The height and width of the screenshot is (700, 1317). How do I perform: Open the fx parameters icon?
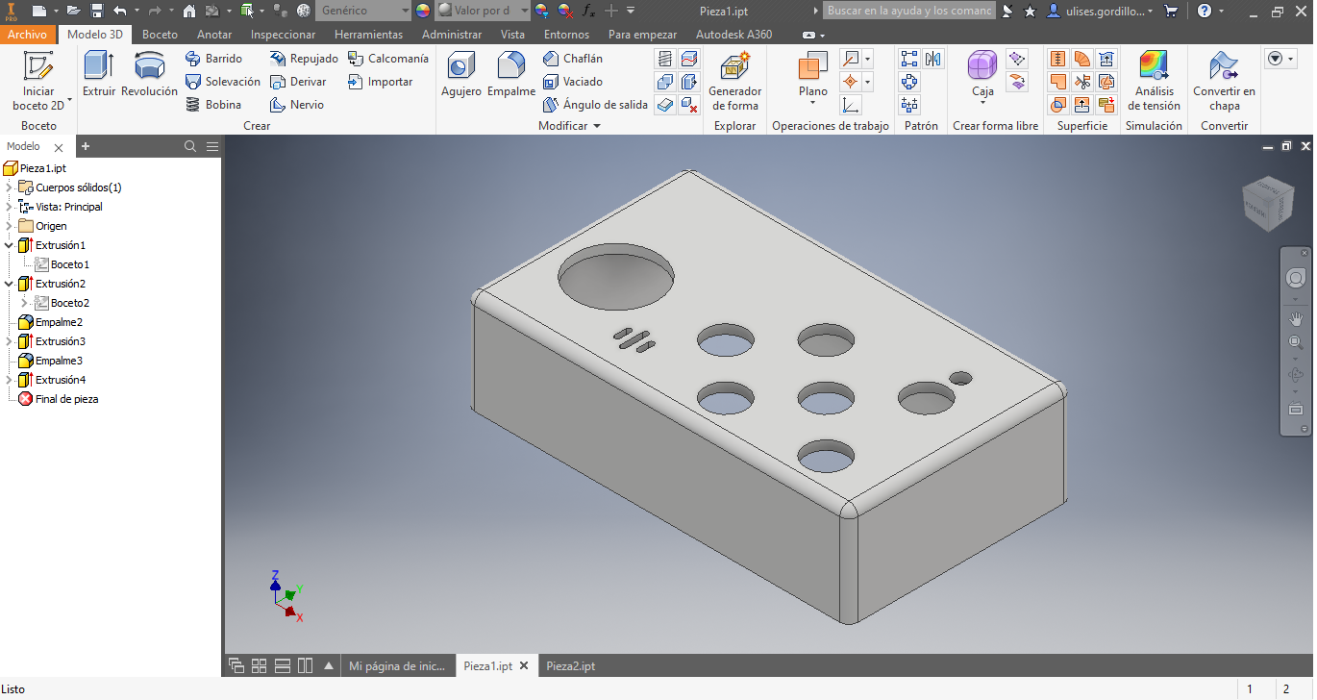pyautogui.click(x=589, y=11)
